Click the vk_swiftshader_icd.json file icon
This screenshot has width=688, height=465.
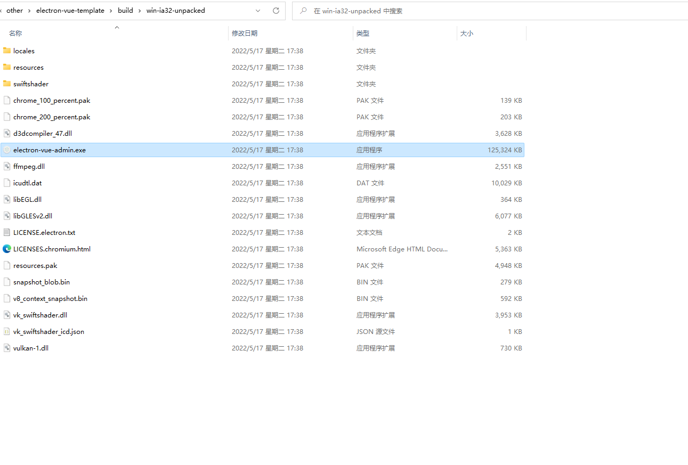pyautogui.click(x=7, y=331)
